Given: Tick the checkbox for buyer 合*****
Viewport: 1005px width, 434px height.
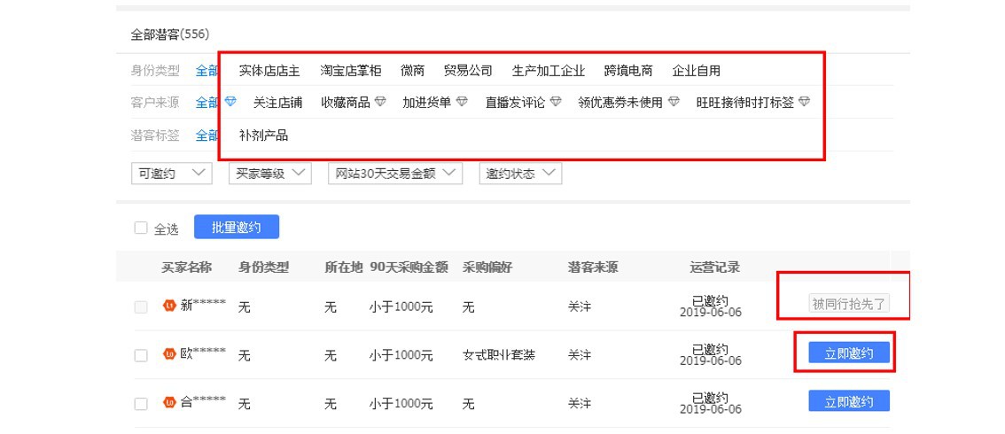Looking at the screenshot, I should (x=141, y=404).
